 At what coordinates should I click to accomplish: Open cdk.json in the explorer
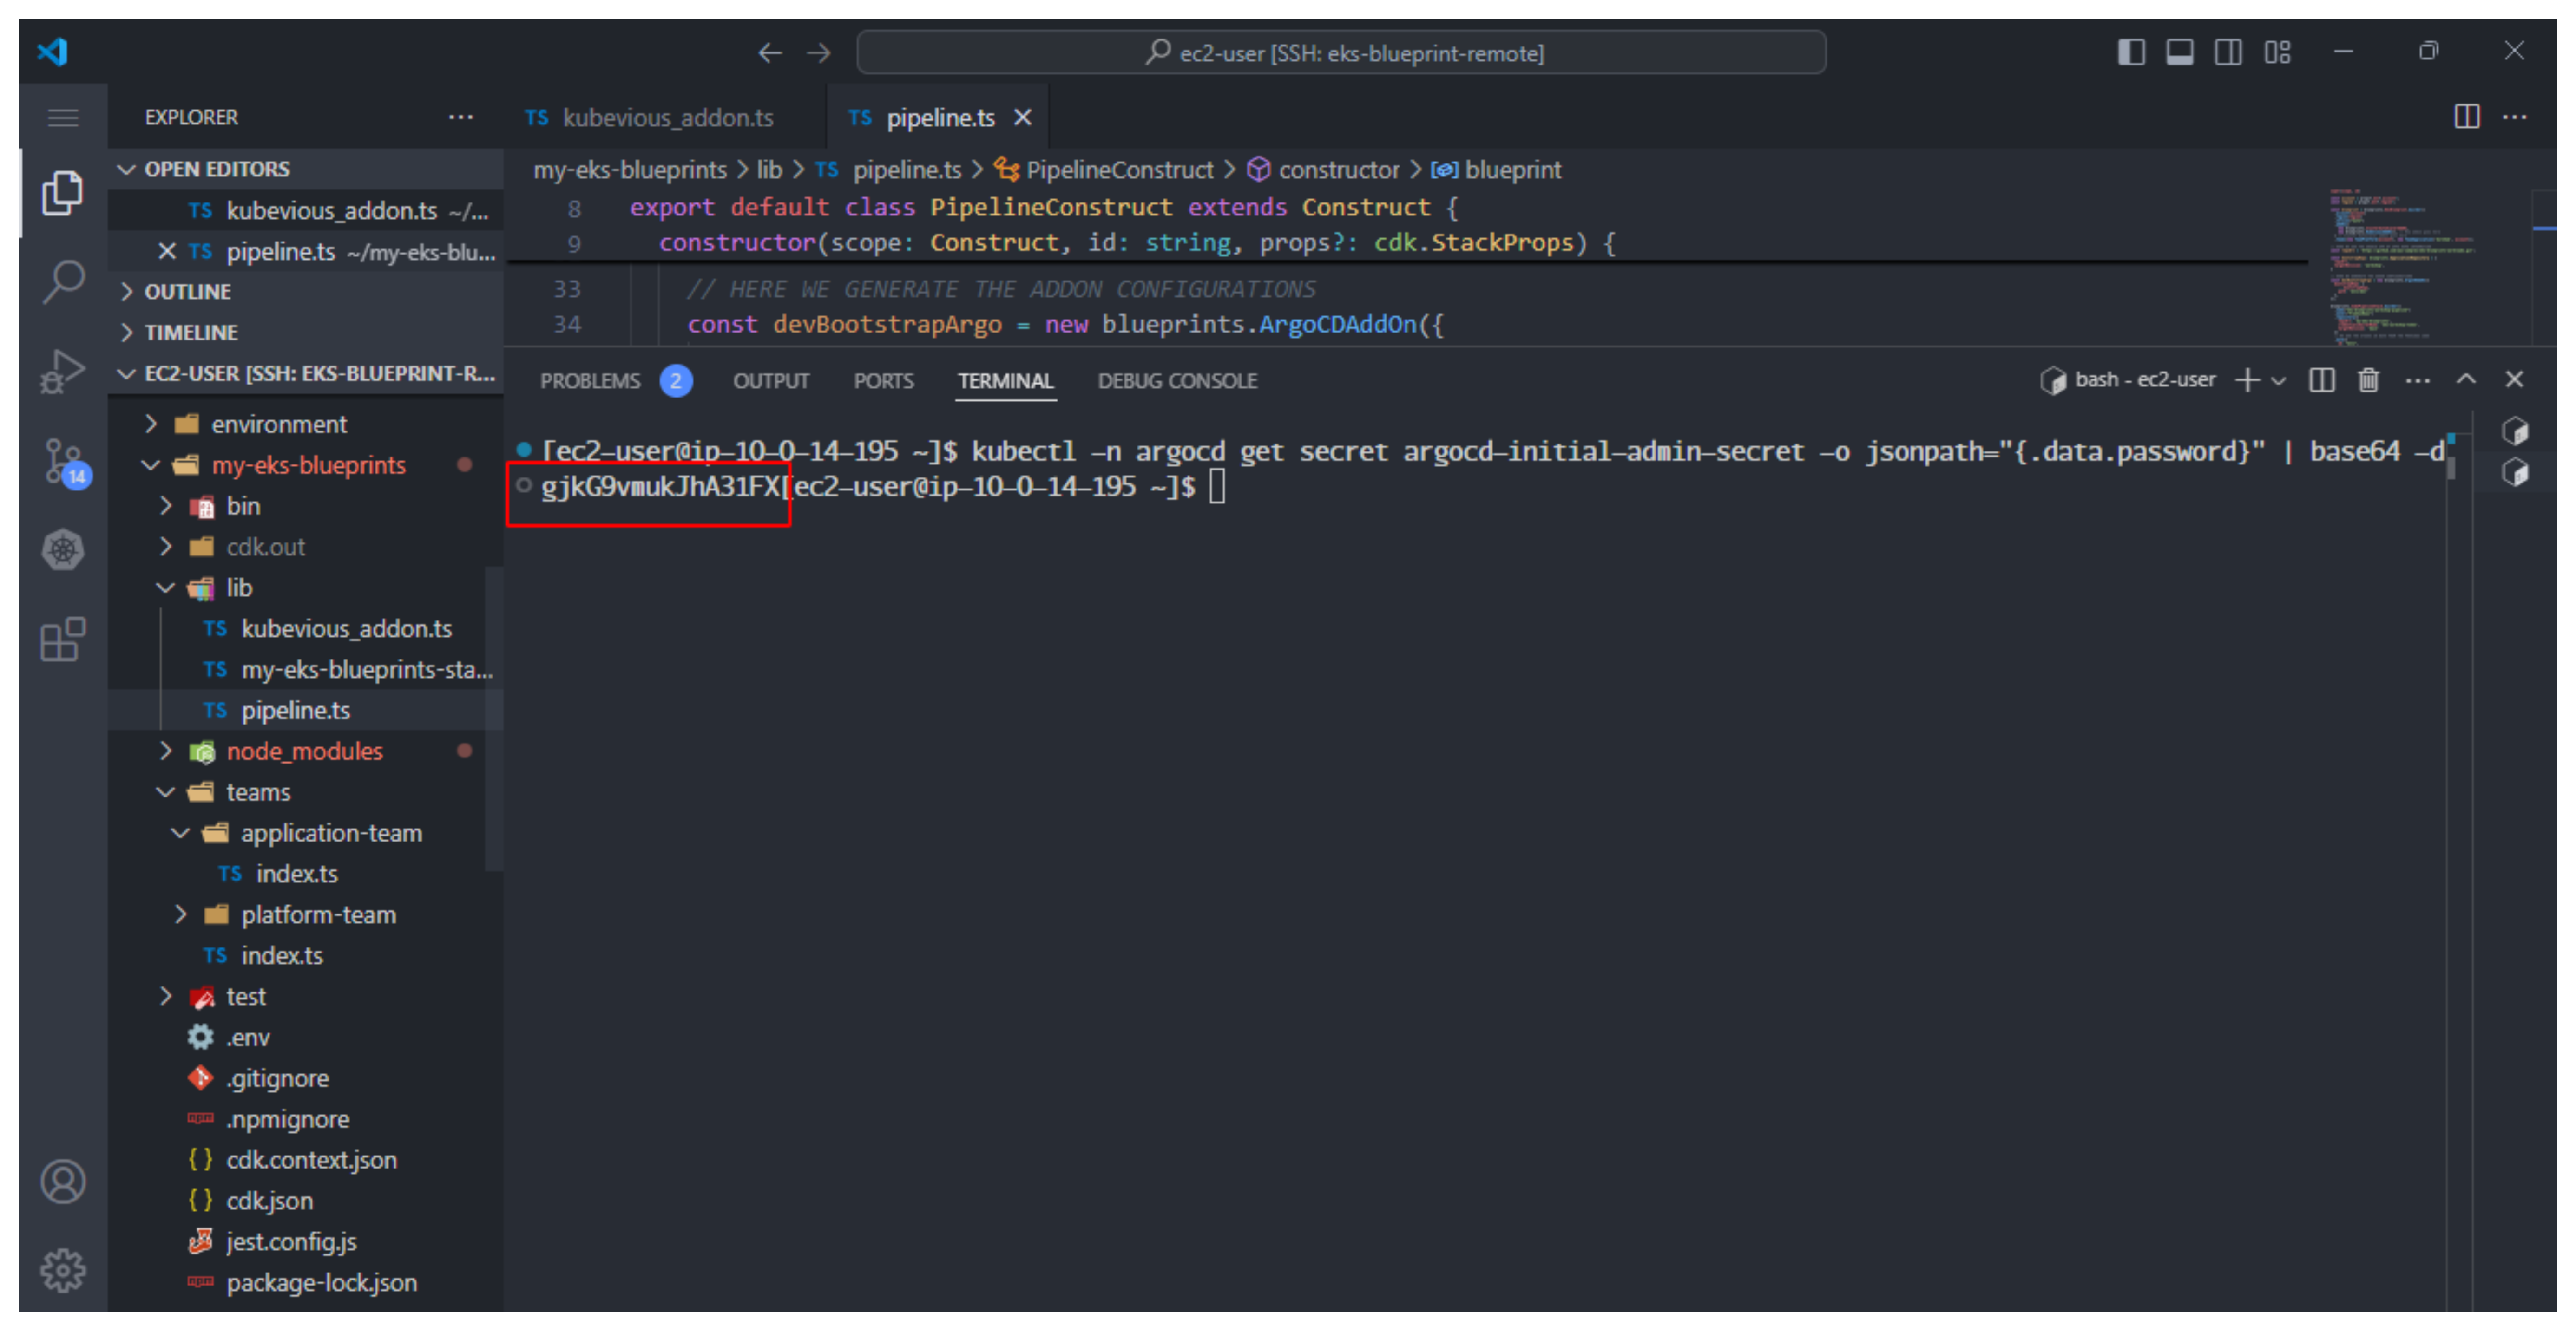(269, 1200)
